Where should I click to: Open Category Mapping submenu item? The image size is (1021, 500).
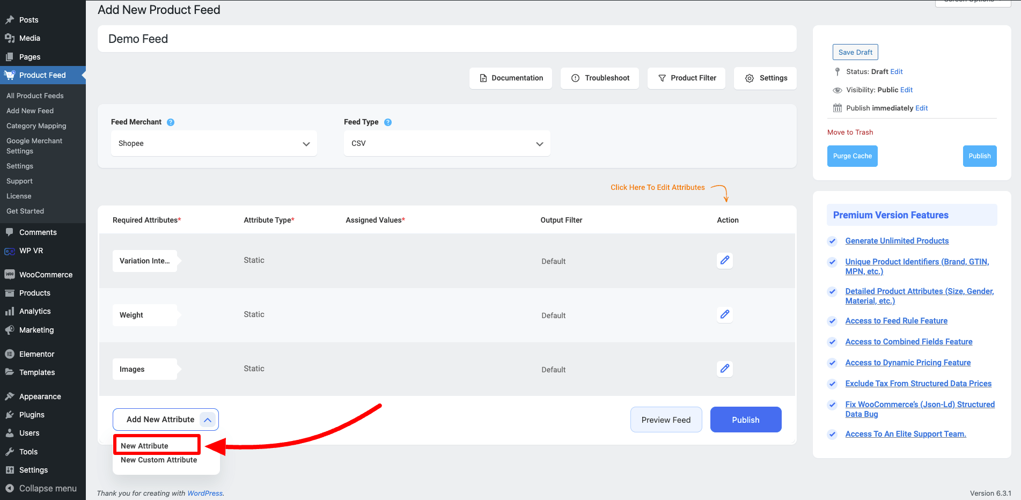coord(36,126)
